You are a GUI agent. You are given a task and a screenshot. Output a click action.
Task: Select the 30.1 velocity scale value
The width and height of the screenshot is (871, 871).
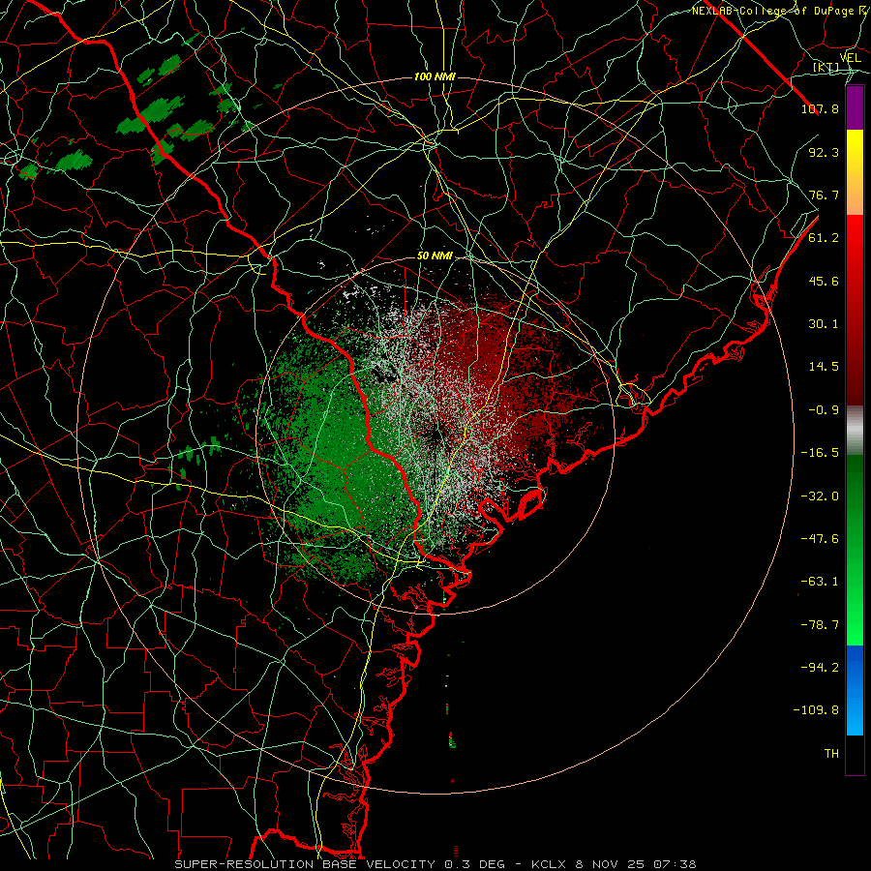tap(824, 324)
